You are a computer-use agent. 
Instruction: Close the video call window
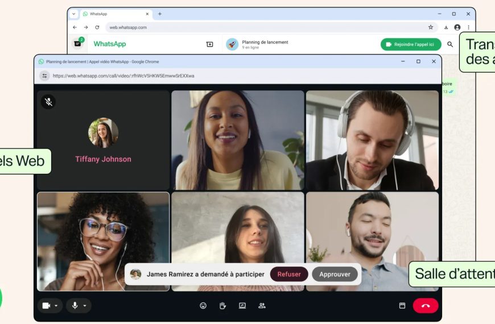click(x=434, y=61)
